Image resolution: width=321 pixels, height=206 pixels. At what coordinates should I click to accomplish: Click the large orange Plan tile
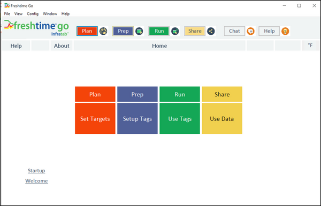95,94
